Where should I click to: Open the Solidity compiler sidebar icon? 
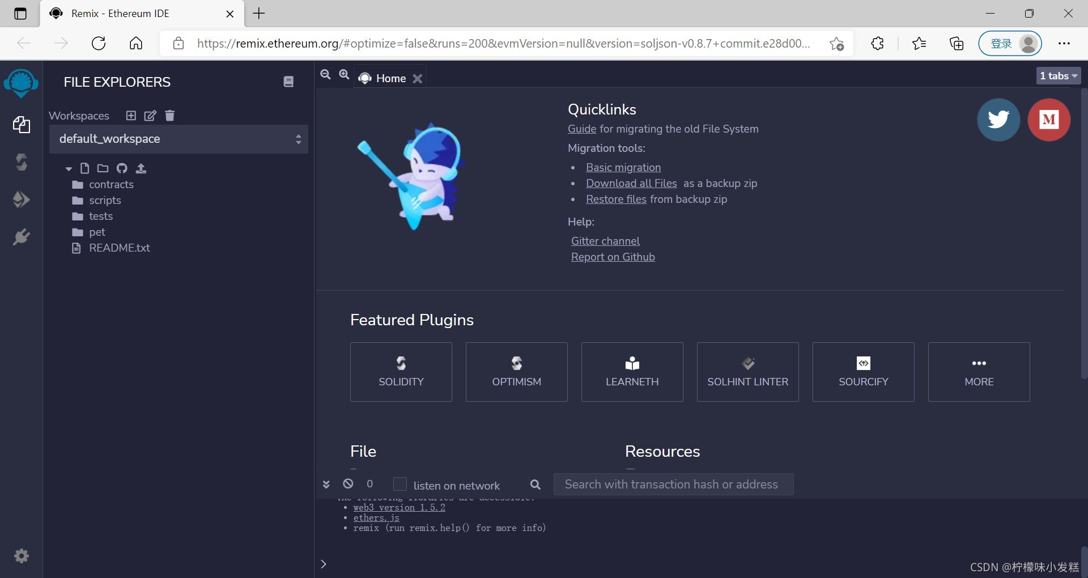[21, 163]
